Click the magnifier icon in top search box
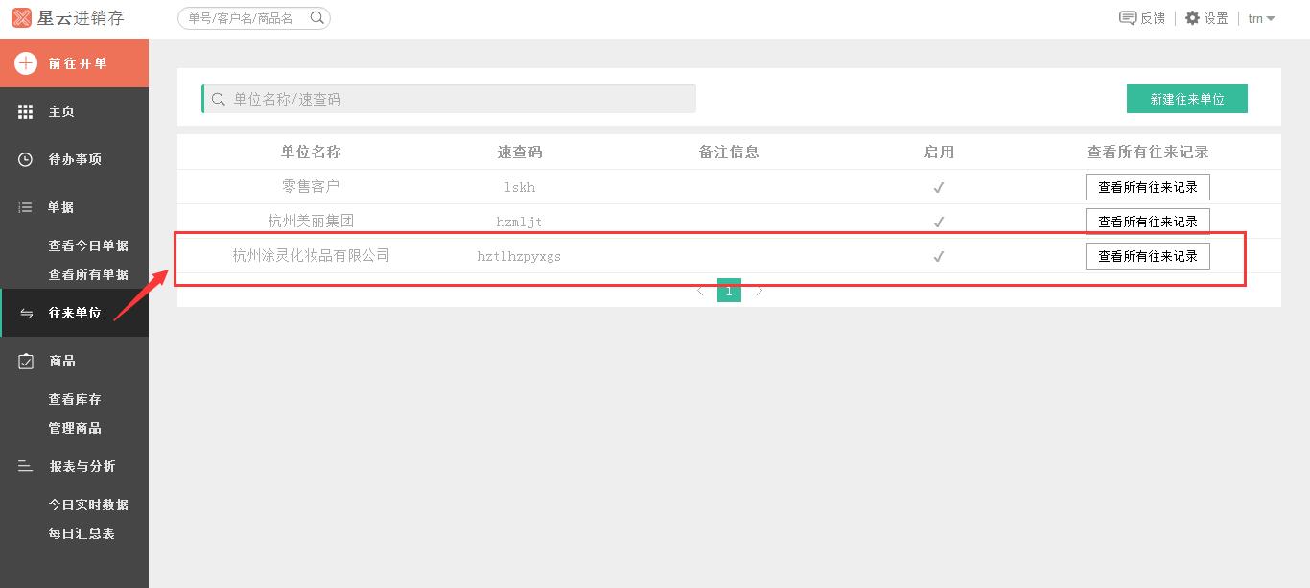This screenshot has height=588, width=1310. (x=316, y=18)
